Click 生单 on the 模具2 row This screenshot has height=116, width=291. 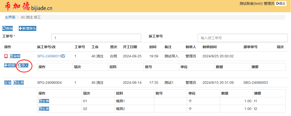(44, 109)
